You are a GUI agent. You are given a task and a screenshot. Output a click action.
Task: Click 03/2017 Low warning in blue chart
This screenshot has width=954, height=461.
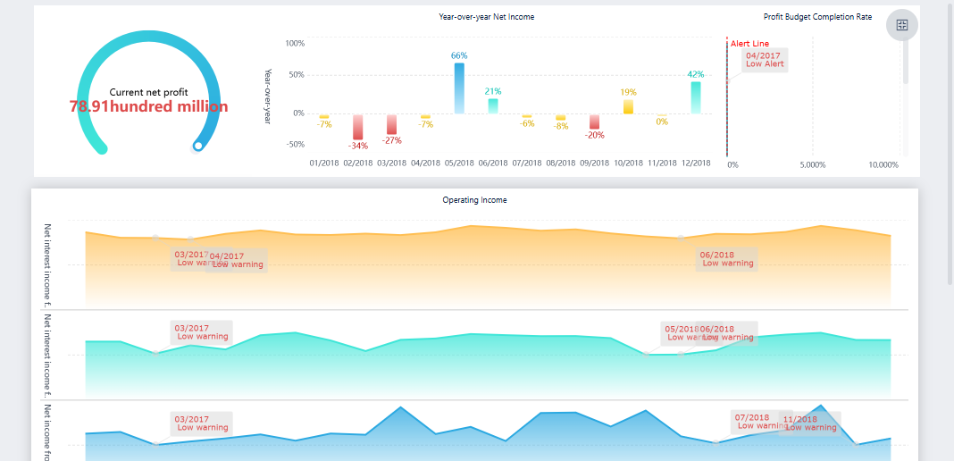tap(202, 423)
